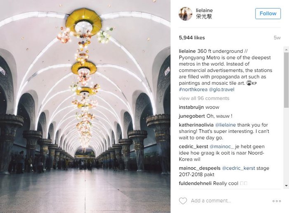Click the Pyongyang Metro station photo
Image resolution: width=289 pixels, height=213 pixels.
click(x=85, y=106)
